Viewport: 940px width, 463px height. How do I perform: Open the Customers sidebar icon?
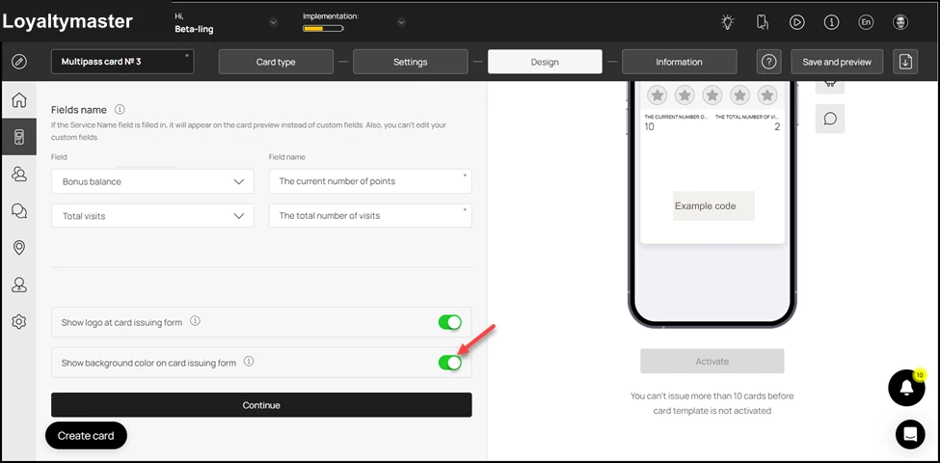[19, 174]
